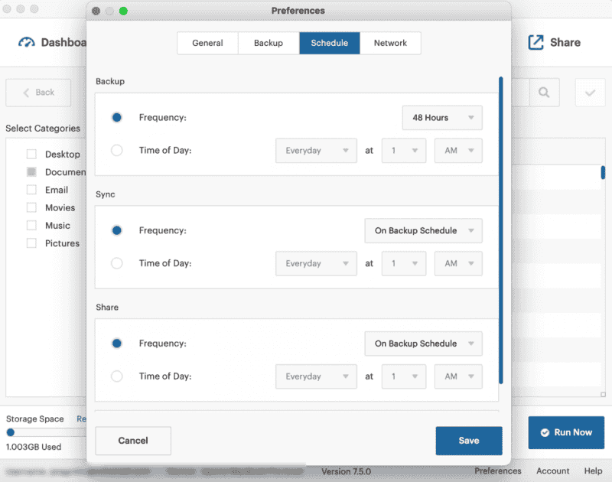Select Backup Time of Day radio button
This screenshot has width=612, height=482.
(116, 151)
